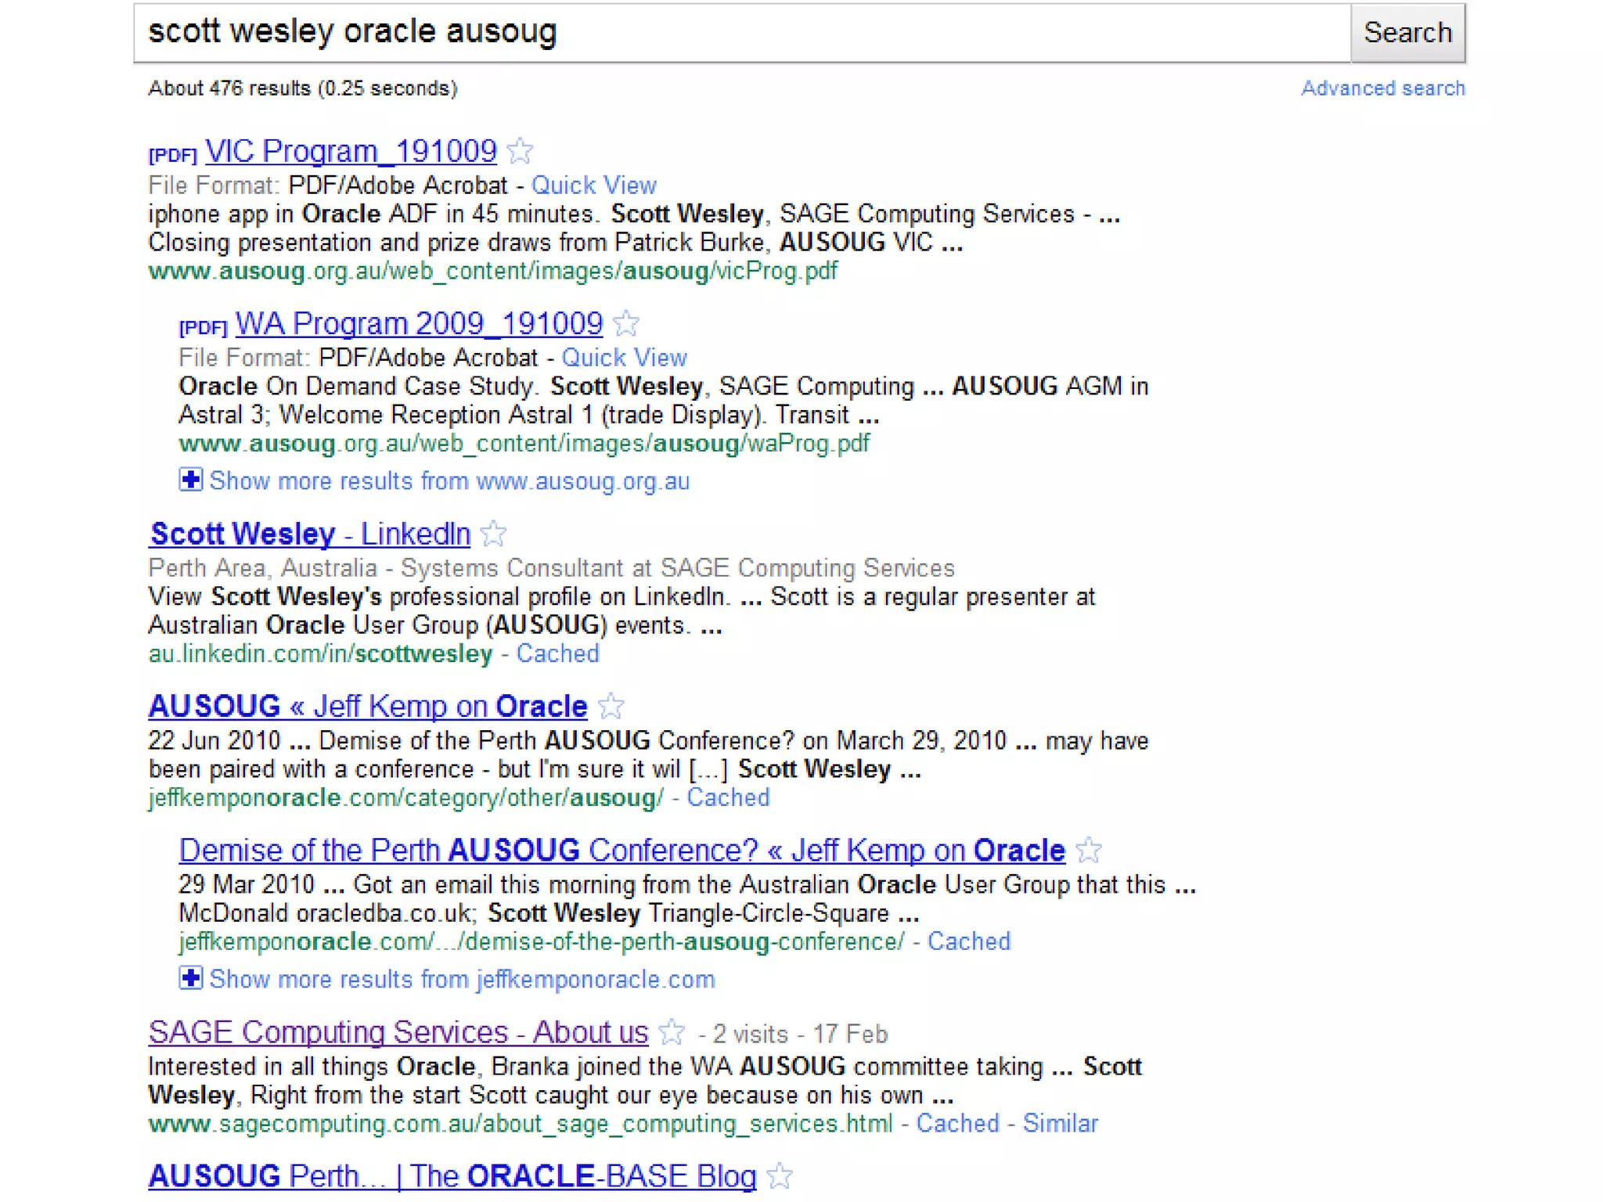The width and height of the screenshot is (1603, 1202).
Task: Open Quick View for VIC Program PDF
Action: point(593,185)
